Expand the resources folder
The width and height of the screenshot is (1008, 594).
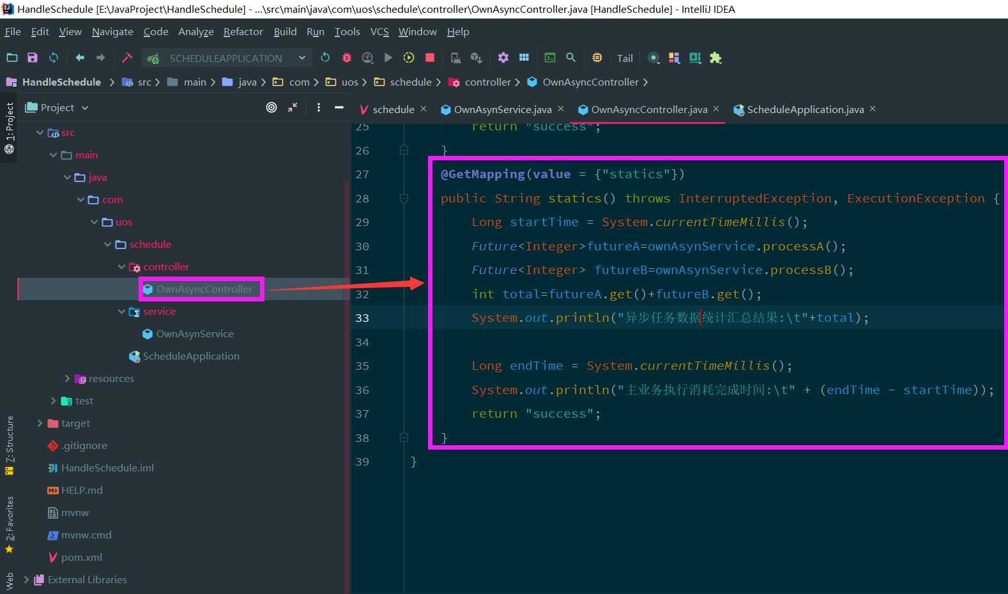click(x=67, y=379)
